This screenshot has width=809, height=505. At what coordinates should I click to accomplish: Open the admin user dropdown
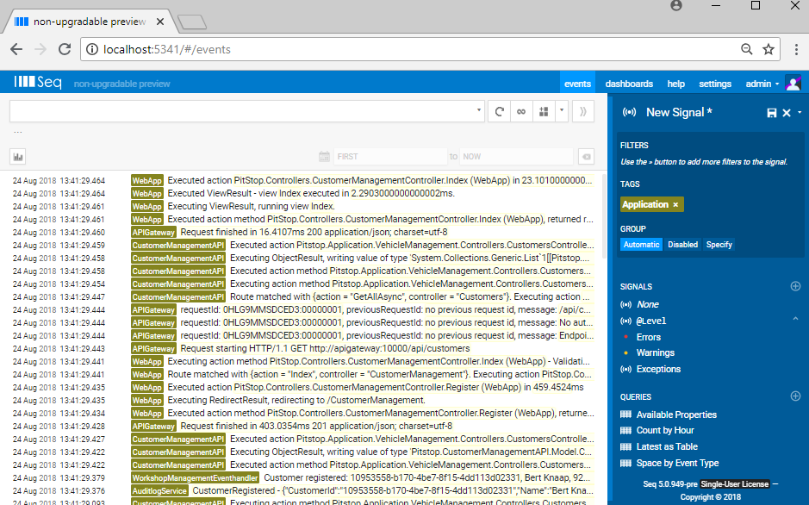[762, 84]
